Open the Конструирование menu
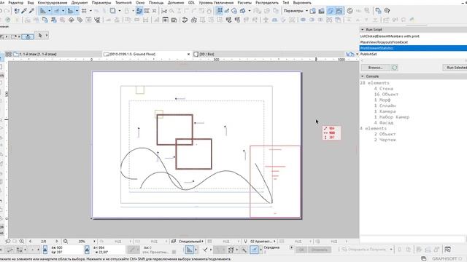This screenshot has height=262, width=467. pyautogui.click(x=53, y=3)
